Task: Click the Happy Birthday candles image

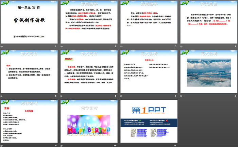Action: 88,125
